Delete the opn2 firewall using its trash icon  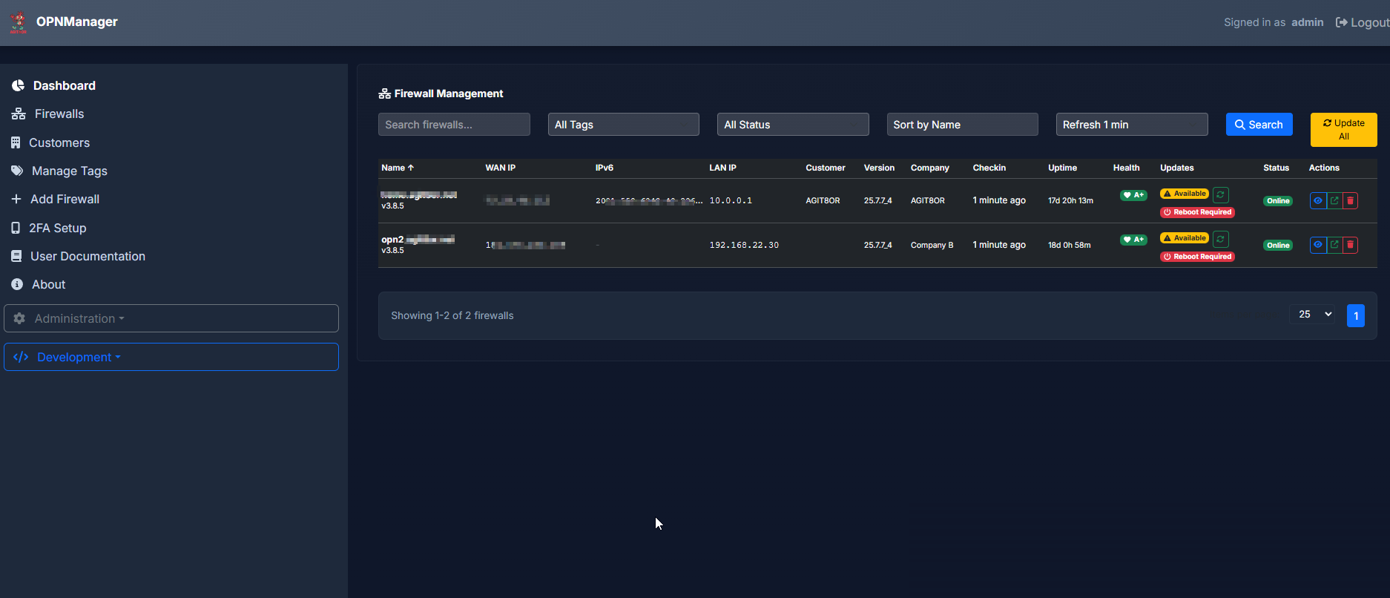[1350, 245]
